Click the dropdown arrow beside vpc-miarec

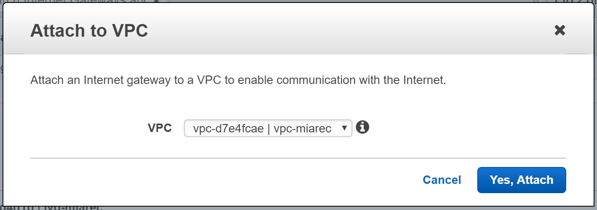344,128
